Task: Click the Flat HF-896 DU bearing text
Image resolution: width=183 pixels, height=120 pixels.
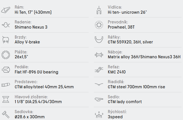Action: pyautogui.click(x=36, y=72)
